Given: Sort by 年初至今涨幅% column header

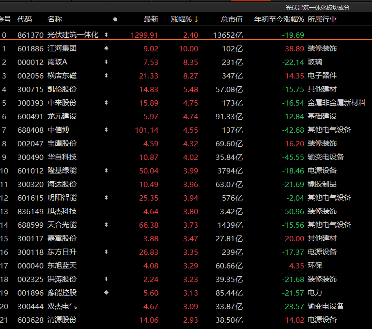Looking at the screenshot, I should click(279, 19).
